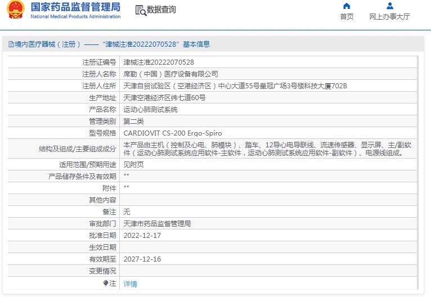
Task: Select model CARDIOVIT CS-200 Ergo-Spiro
Action: (173, 133)
